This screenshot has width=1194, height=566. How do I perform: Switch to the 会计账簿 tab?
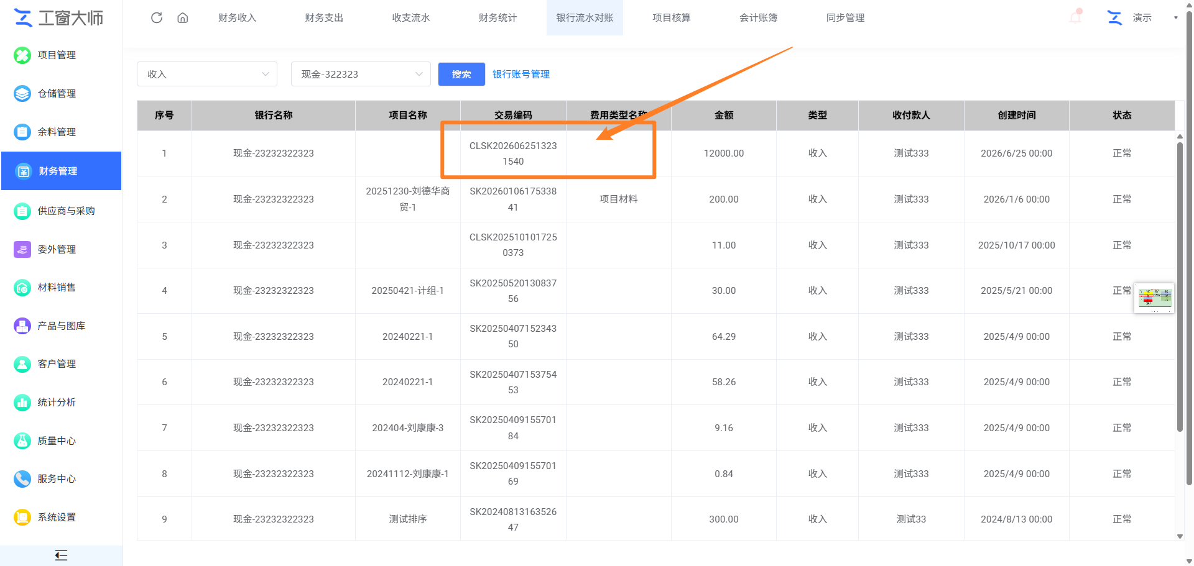click(x=758, y=17)
